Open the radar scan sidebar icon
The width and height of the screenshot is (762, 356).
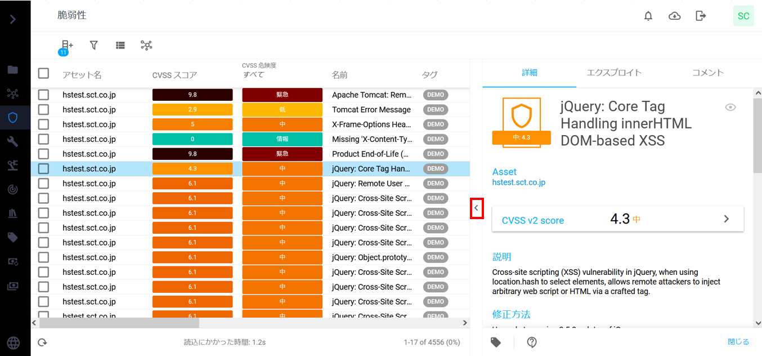pos(13,190)
